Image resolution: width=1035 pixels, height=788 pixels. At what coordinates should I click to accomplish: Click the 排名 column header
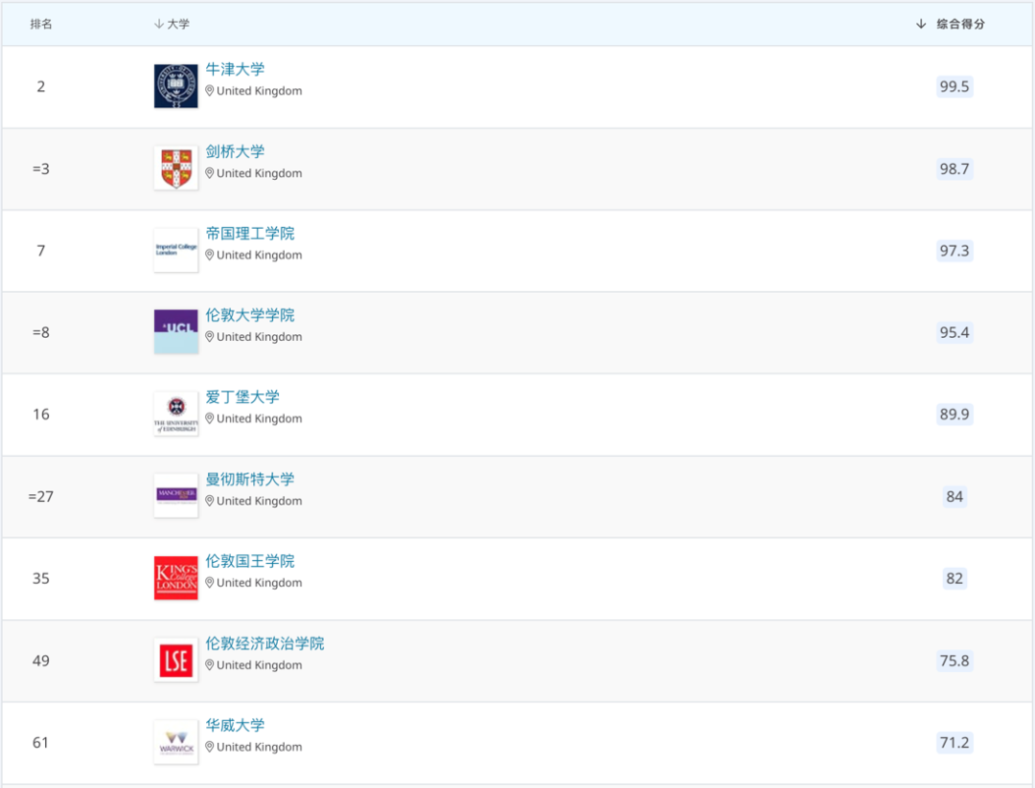coord(41,24)
